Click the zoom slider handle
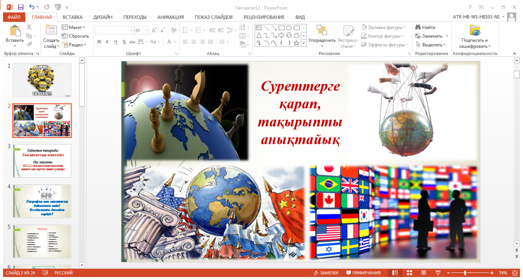 (465, 273)
